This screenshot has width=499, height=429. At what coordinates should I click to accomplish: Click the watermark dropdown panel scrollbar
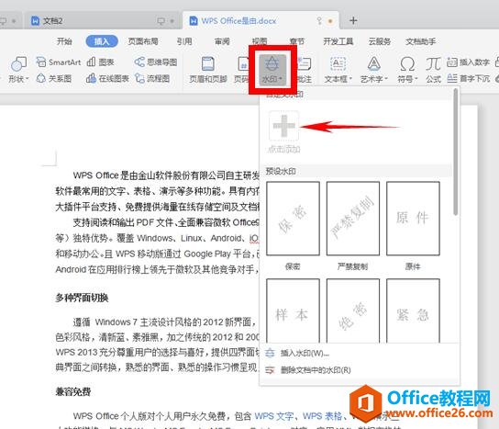(456, 152)
